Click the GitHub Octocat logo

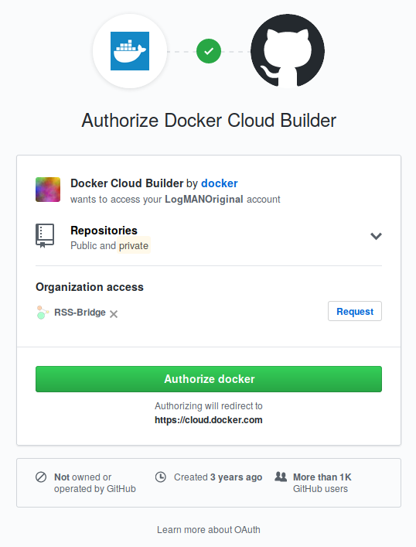tap(288, 51)
